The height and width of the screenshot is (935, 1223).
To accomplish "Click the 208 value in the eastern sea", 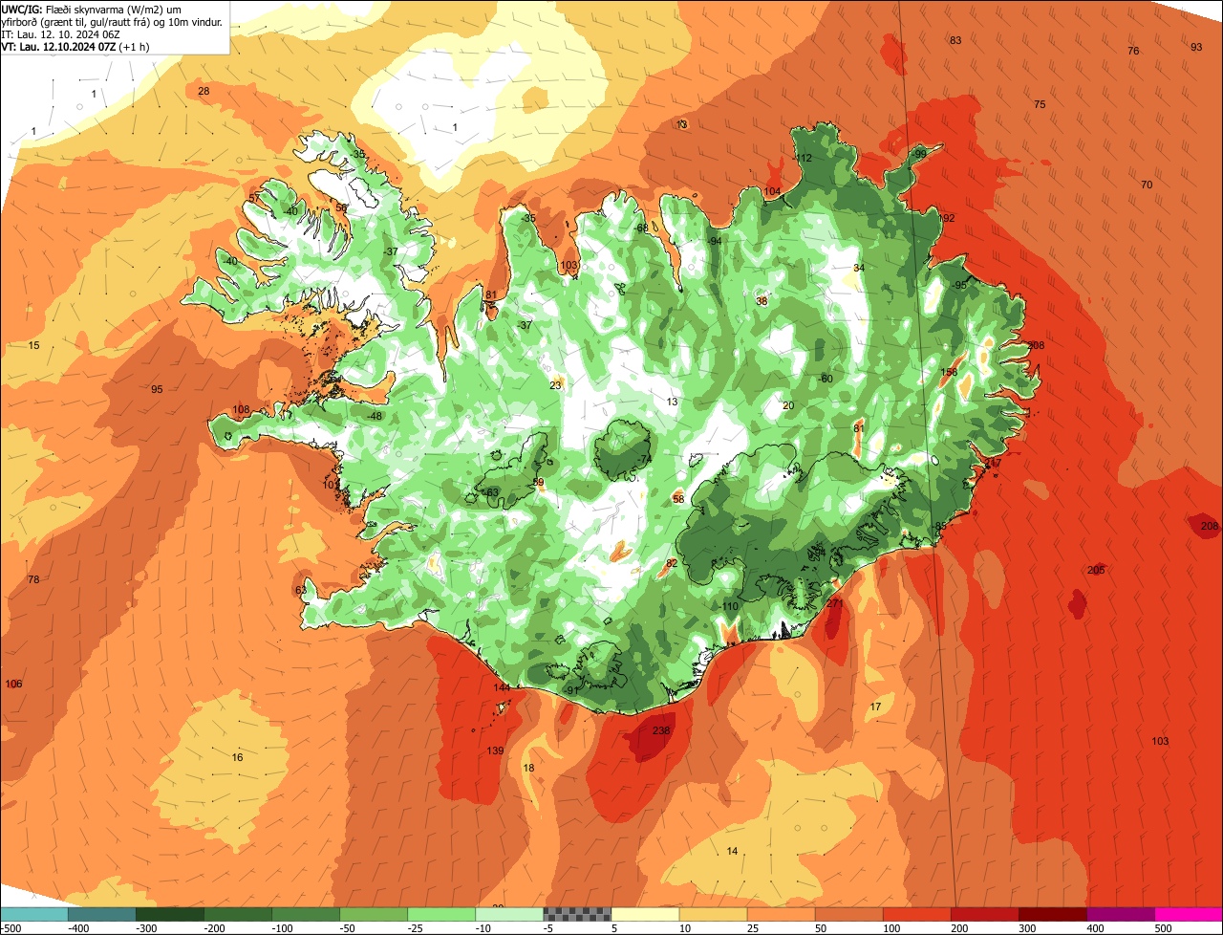I will click(1210, 527).
